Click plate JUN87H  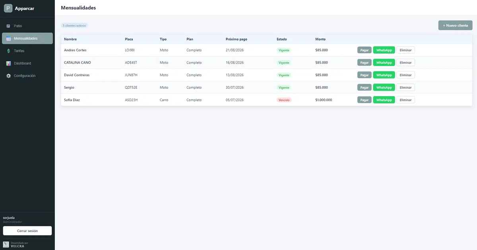click(x=131, y=75)
